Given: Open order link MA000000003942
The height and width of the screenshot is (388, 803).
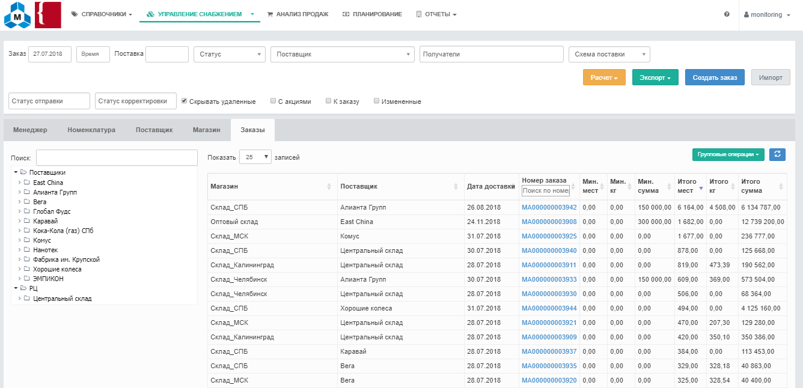Looking at the screenshot, I should pos(549,207).
